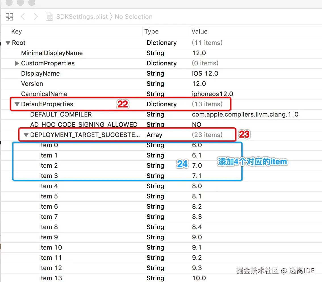Collapse the Root dictionary

pos(8,43)
